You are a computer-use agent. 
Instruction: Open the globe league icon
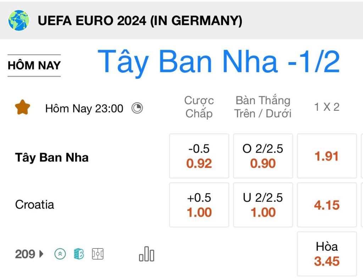pos(19,20)
